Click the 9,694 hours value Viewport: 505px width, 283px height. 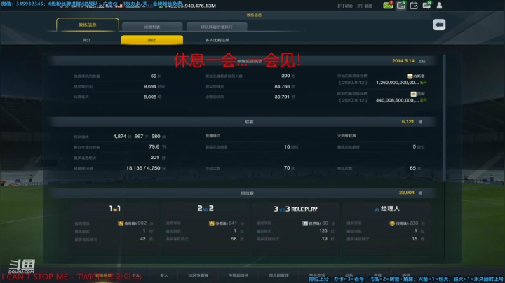tap(150, 86)
